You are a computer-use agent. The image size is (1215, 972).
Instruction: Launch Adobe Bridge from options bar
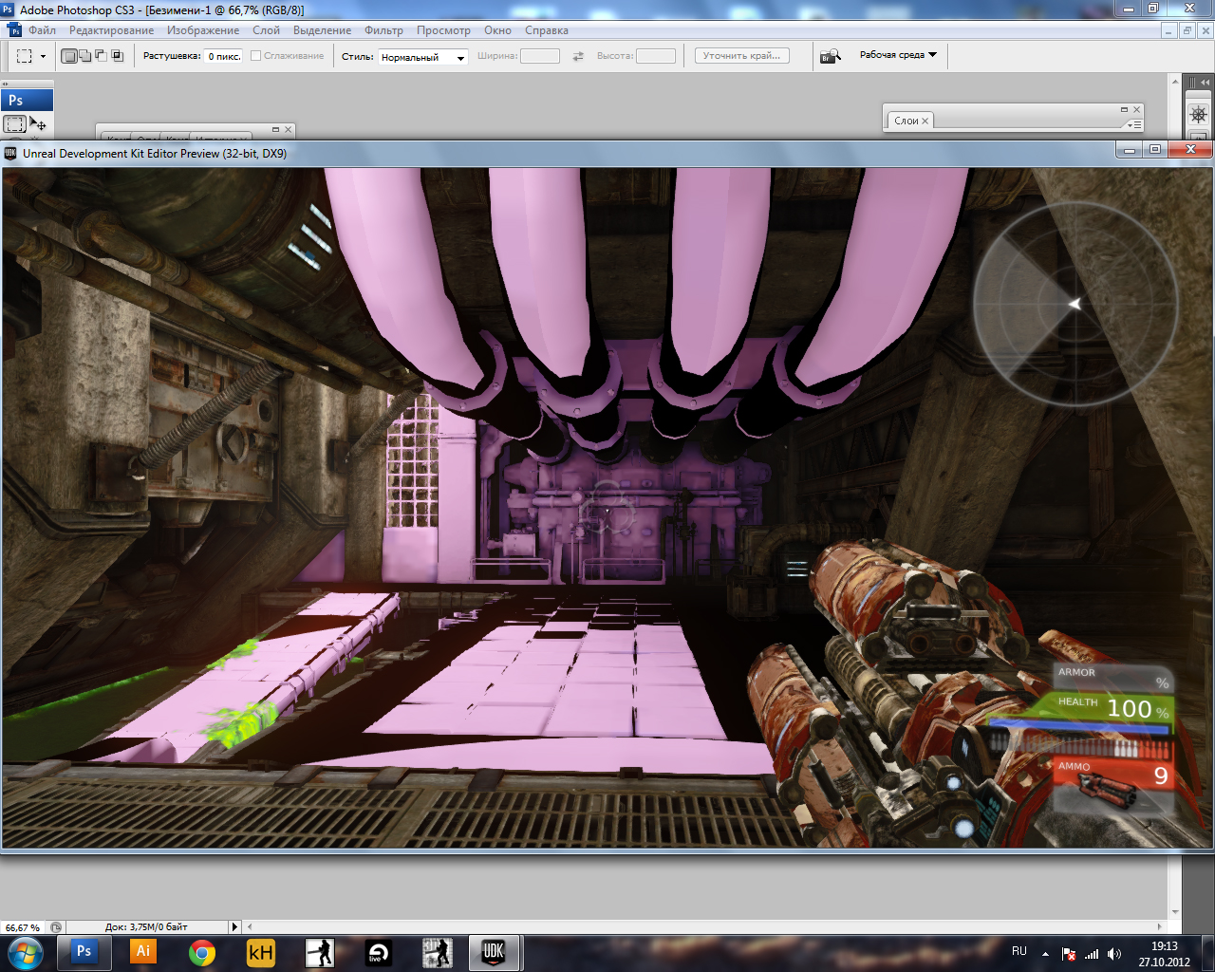tap(831, 56)
